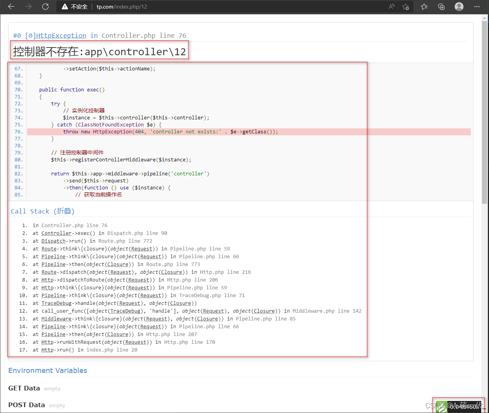The image size is (489, 413).
Task: Open the browser settings and more menu
Action: (x=477, y=7)
